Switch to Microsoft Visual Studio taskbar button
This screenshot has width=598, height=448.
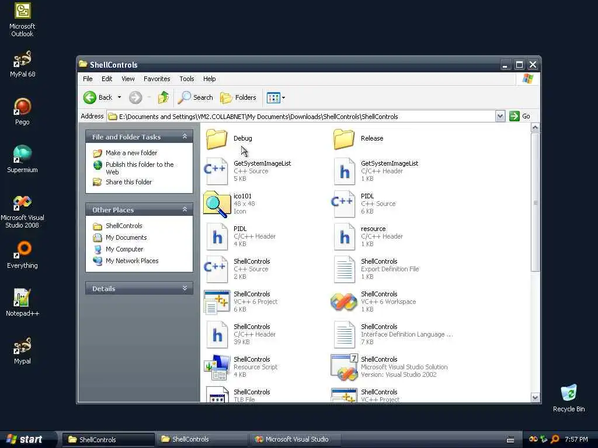295,439
